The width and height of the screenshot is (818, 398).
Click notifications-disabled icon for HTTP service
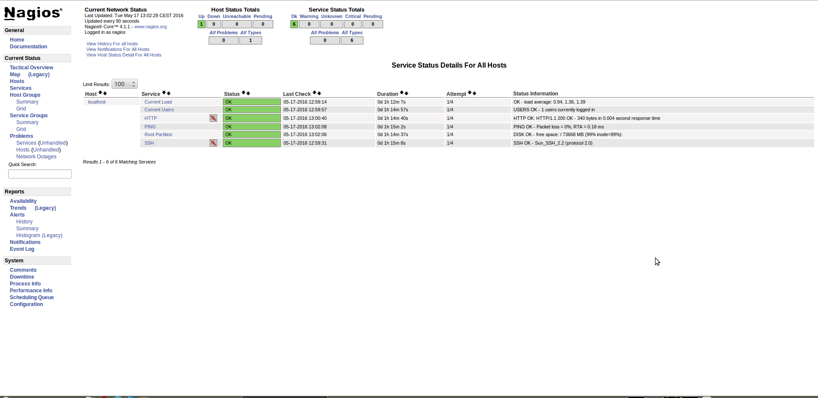pyautogui.click(x=213, y=118)
